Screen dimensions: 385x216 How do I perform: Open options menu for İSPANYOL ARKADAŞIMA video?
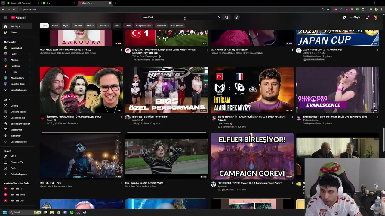click(122, 117)
